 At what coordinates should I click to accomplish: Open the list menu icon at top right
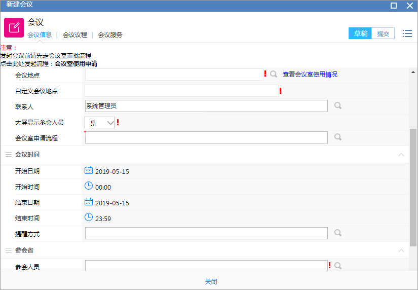pos(407,33)
